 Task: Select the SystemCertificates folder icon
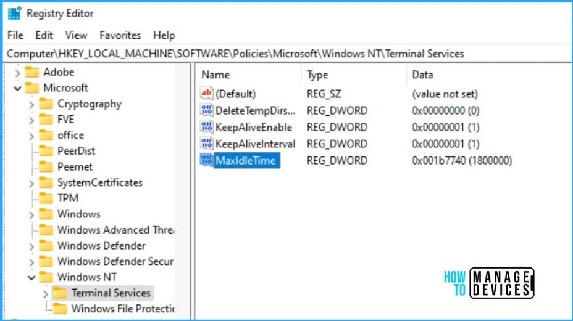click(x=46, y=182)
